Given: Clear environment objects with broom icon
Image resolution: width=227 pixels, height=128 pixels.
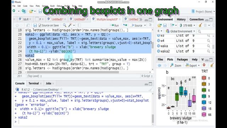Looking at the screenshot, I should coord(200,25).
